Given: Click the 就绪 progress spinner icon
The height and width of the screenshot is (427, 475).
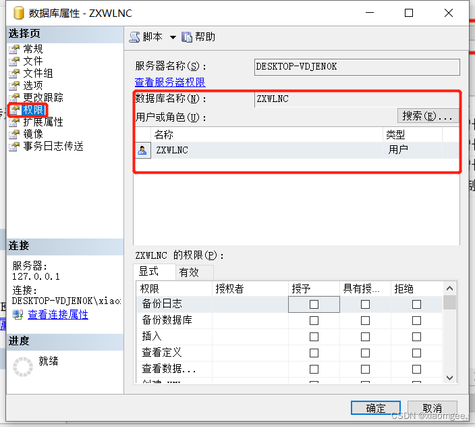Looking at the screenshot, I should [23, 367].
